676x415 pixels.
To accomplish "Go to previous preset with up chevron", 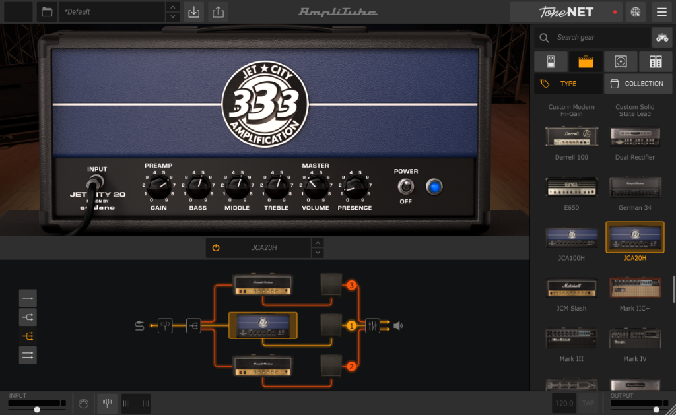I will (x=172, y=7).
